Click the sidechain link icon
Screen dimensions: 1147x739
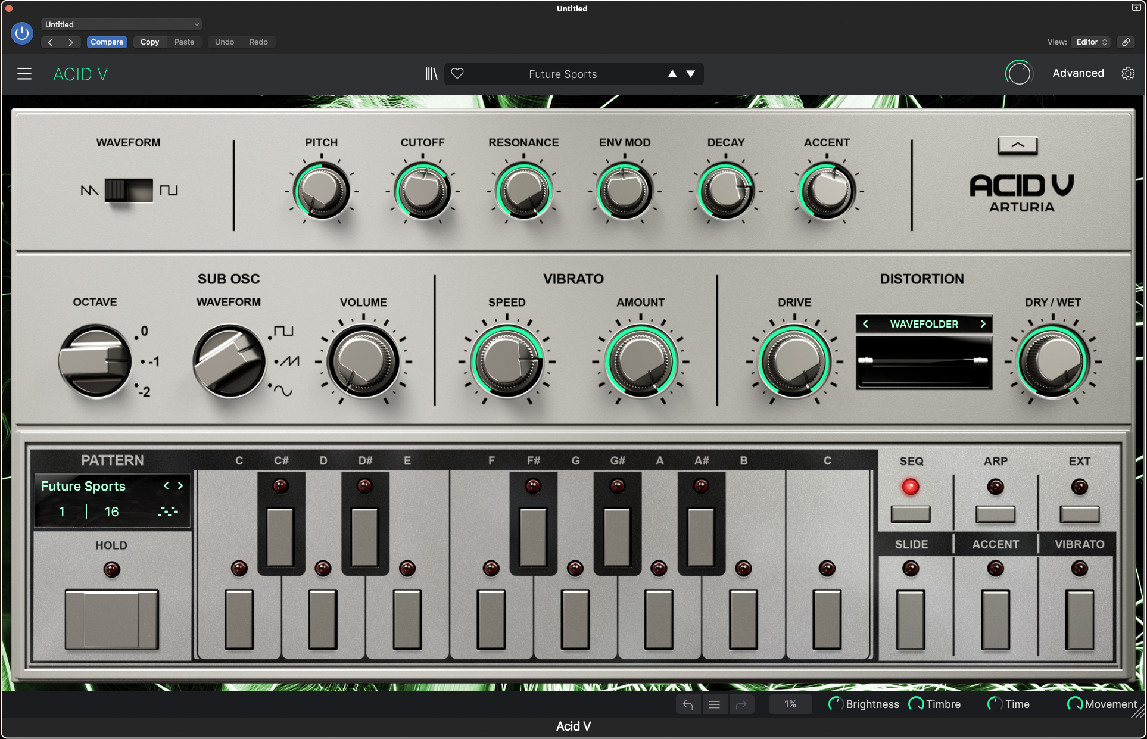(1126, 42)
